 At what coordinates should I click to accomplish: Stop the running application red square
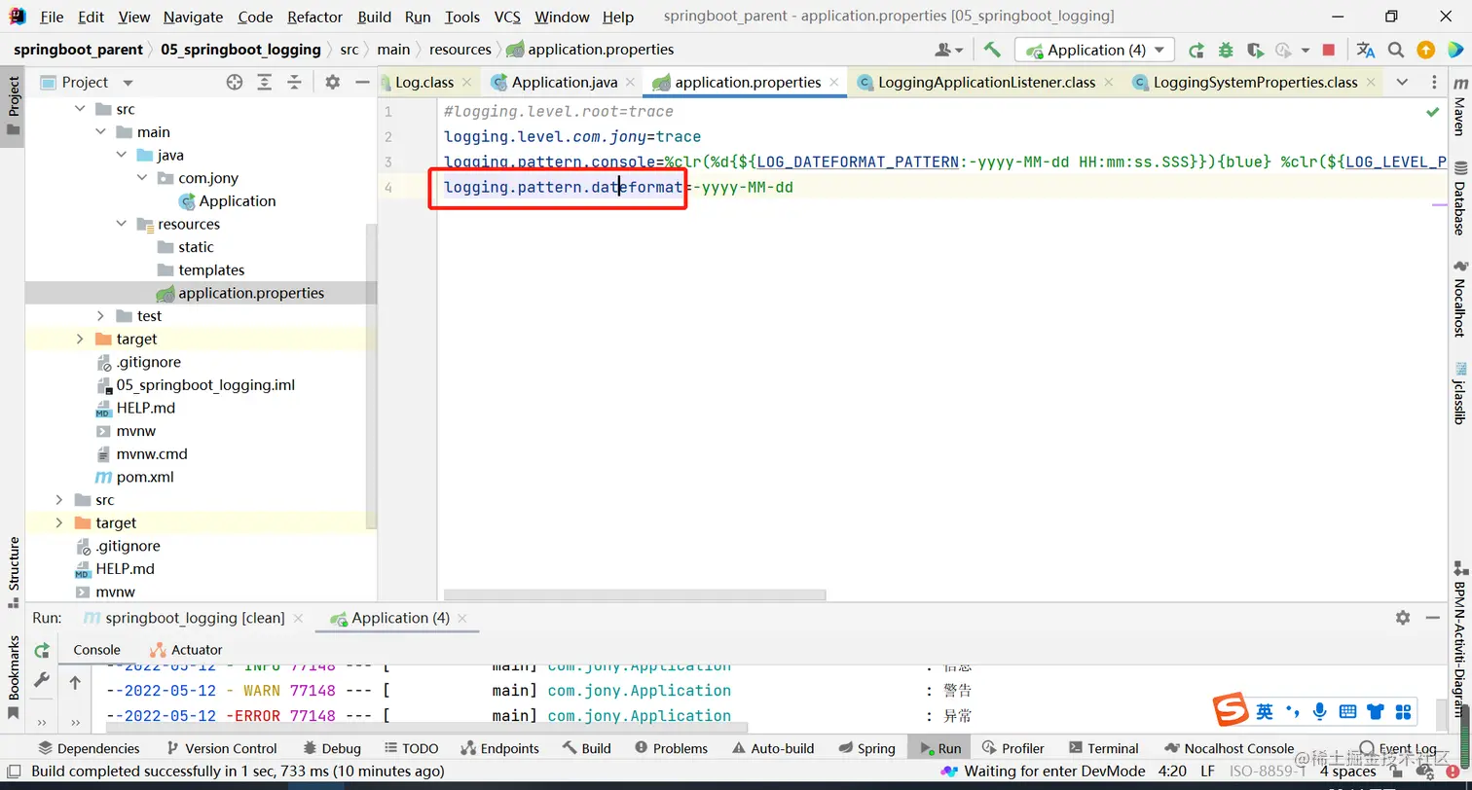[1329, 50]
